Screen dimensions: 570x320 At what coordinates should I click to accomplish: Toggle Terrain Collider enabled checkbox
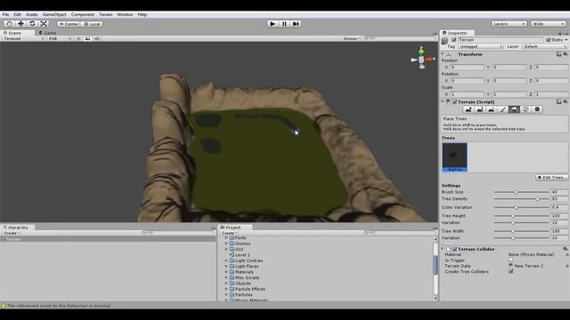point(455,249)
